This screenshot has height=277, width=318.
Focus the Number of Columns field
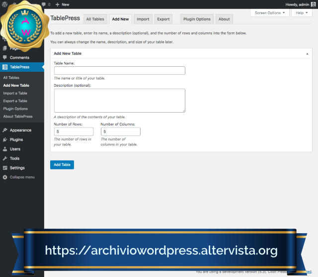click(x=121, y=132)
